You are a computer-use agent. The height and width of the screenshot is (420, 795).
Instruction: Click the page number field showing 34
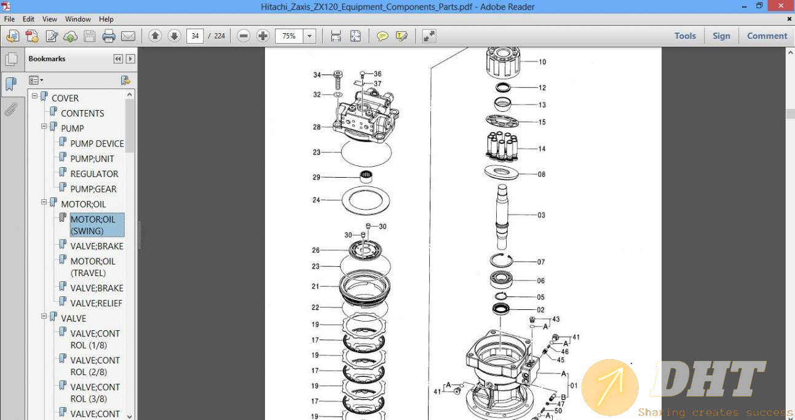click(x=195, y=36)
